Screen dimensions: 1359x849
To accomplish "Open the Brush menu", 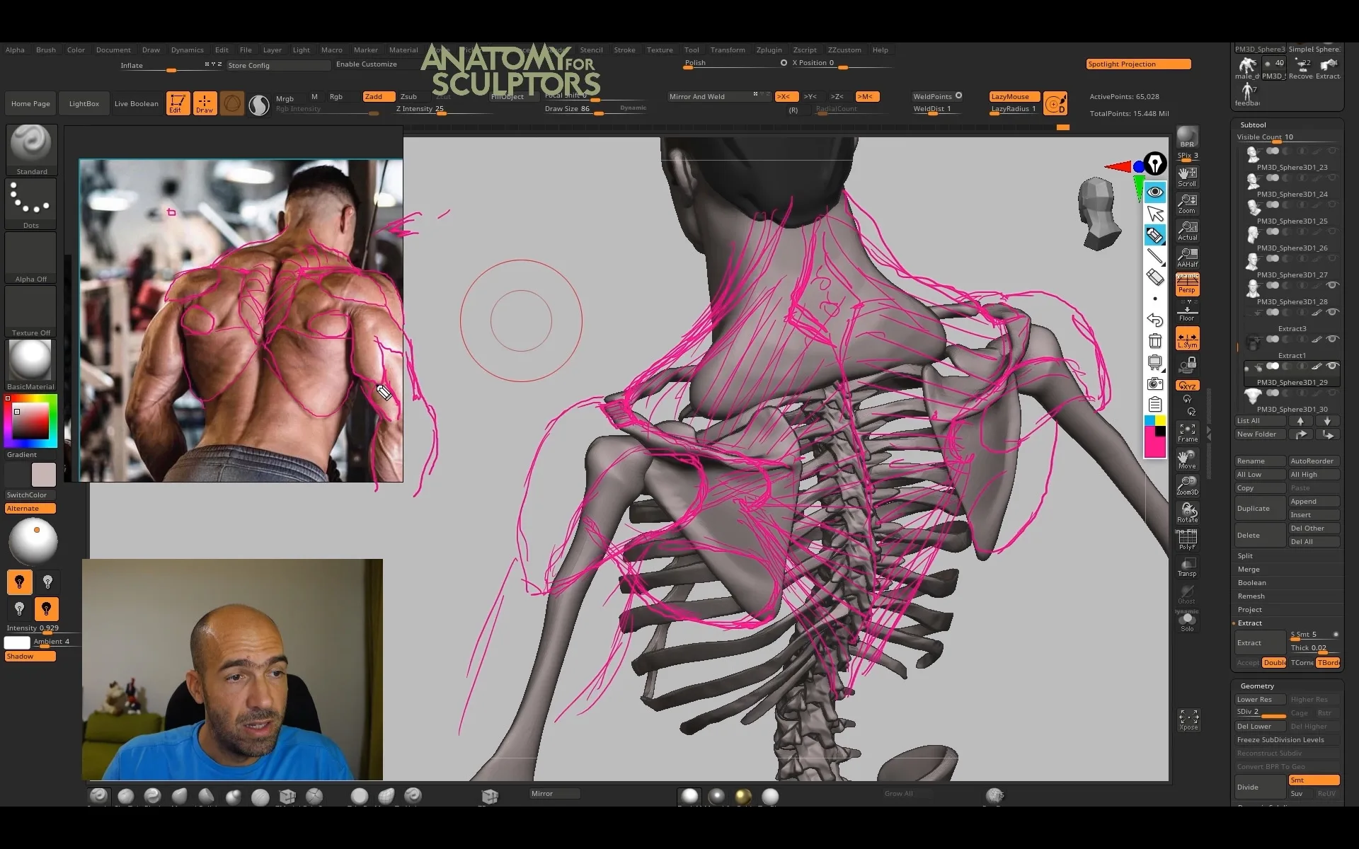I will 46,49.
